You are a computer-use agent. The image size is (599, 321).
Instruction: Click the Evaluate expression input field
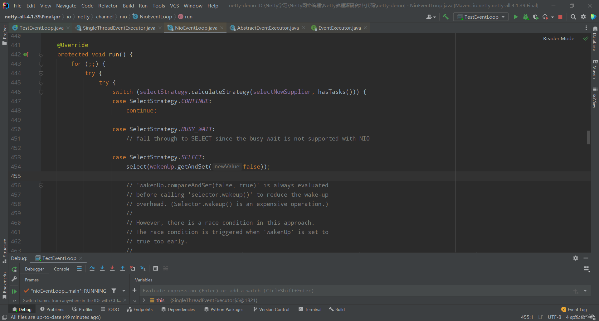point(356,291)
